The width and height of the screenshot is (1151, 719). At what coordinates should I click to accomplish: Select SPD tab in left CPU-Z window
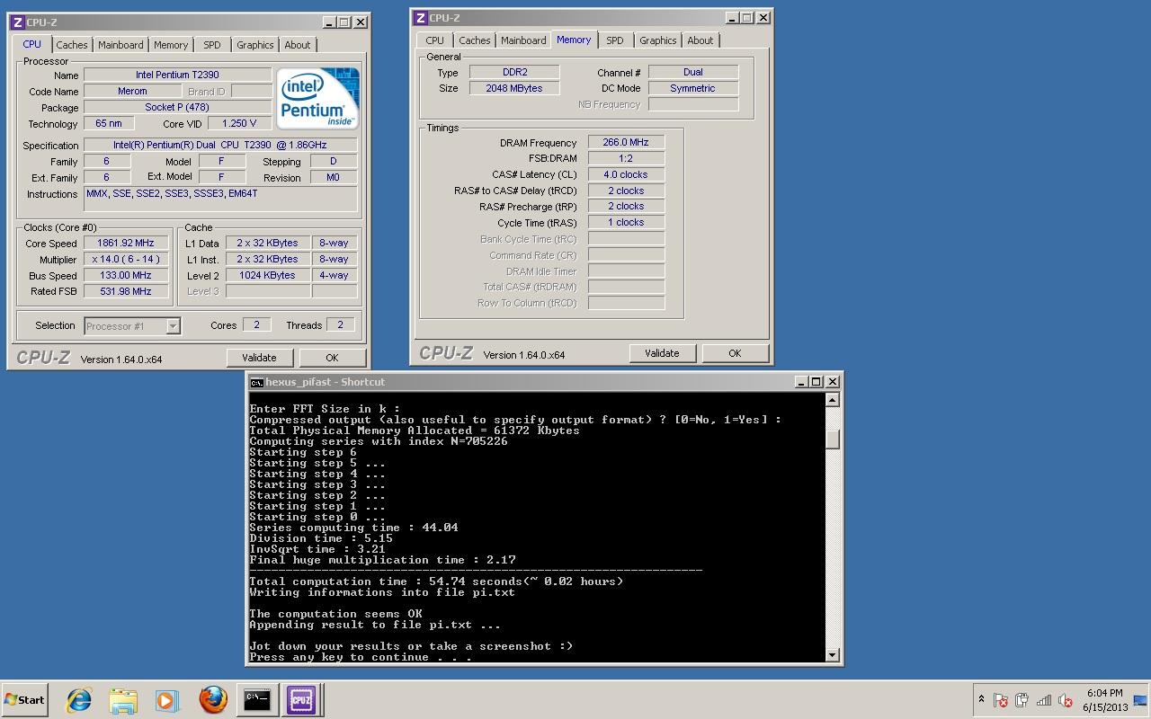coord(212,45)
